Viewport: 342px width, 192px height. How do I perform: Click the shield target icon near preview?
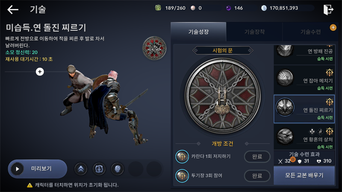(x=99, y=169)
